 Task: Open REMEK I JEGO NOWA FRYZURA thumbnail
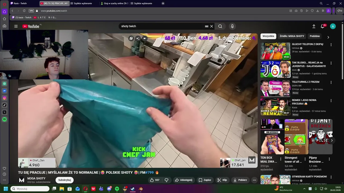275,107
